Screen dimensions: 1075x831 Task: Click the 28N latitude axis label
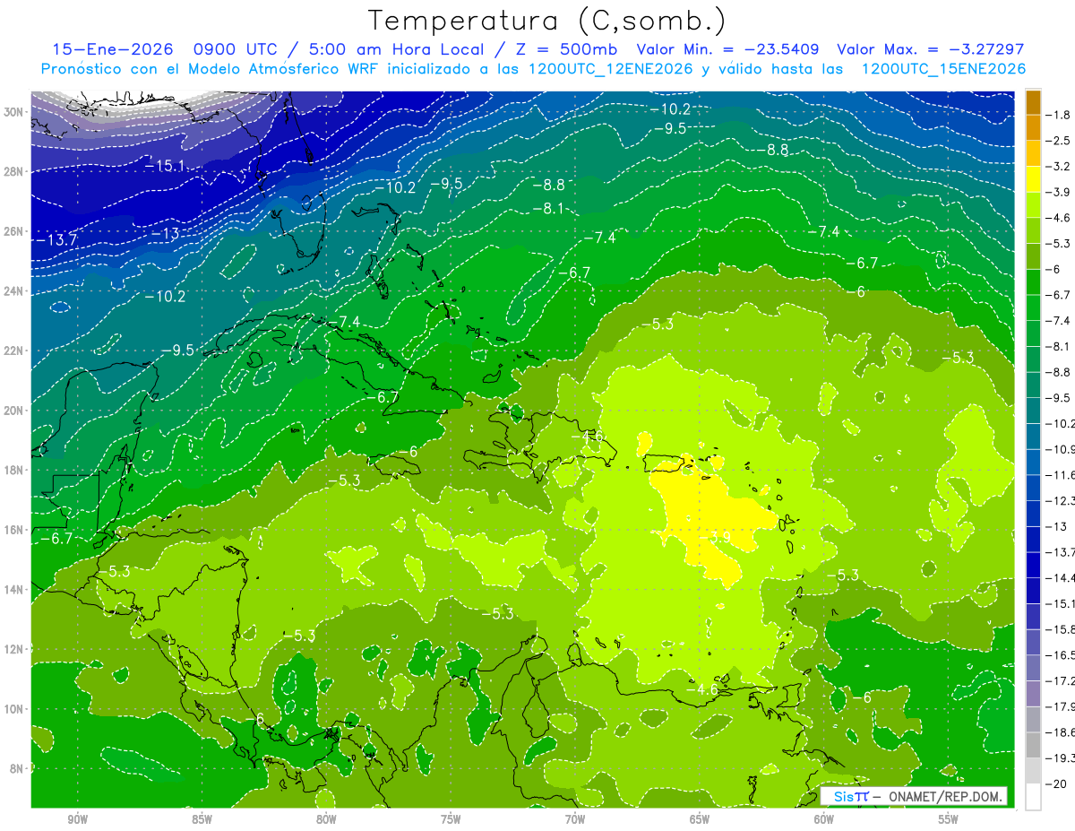click(x=15, y=171)
